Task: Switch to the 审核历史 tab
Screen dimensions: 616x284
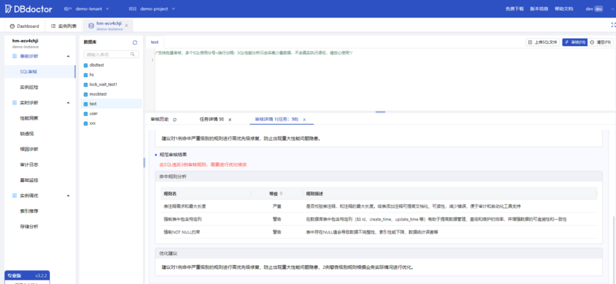Action: pos(160,120)
